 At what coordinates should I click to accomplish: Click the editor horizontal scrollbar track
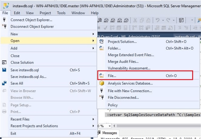pyautogui.click(x=158, y=126)
